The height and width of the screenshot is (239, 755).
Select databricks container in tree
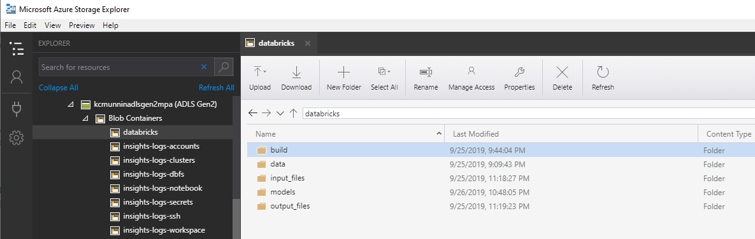click(140, 132)
